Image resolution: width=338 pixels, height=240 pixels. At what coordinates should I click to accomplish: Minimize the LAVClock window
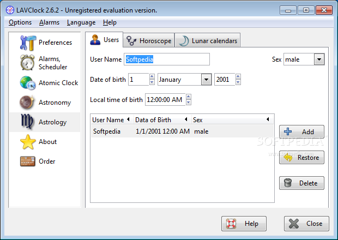point(288,10)
